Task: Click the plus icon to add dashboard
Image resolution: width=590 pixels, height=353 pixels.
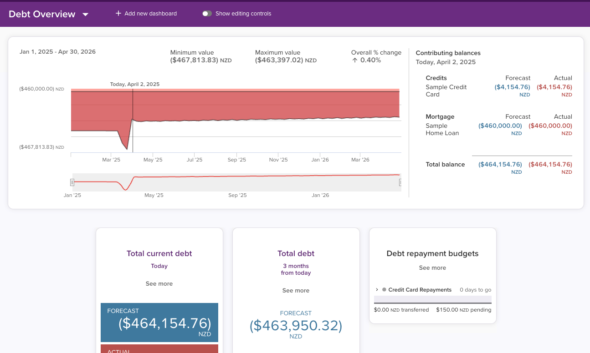Action: point(118,14)
